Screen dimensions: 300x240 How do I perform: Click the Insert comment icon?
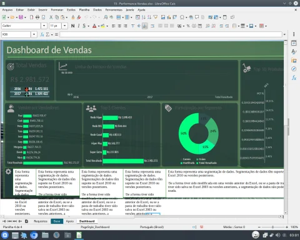[x=197, y=17]
